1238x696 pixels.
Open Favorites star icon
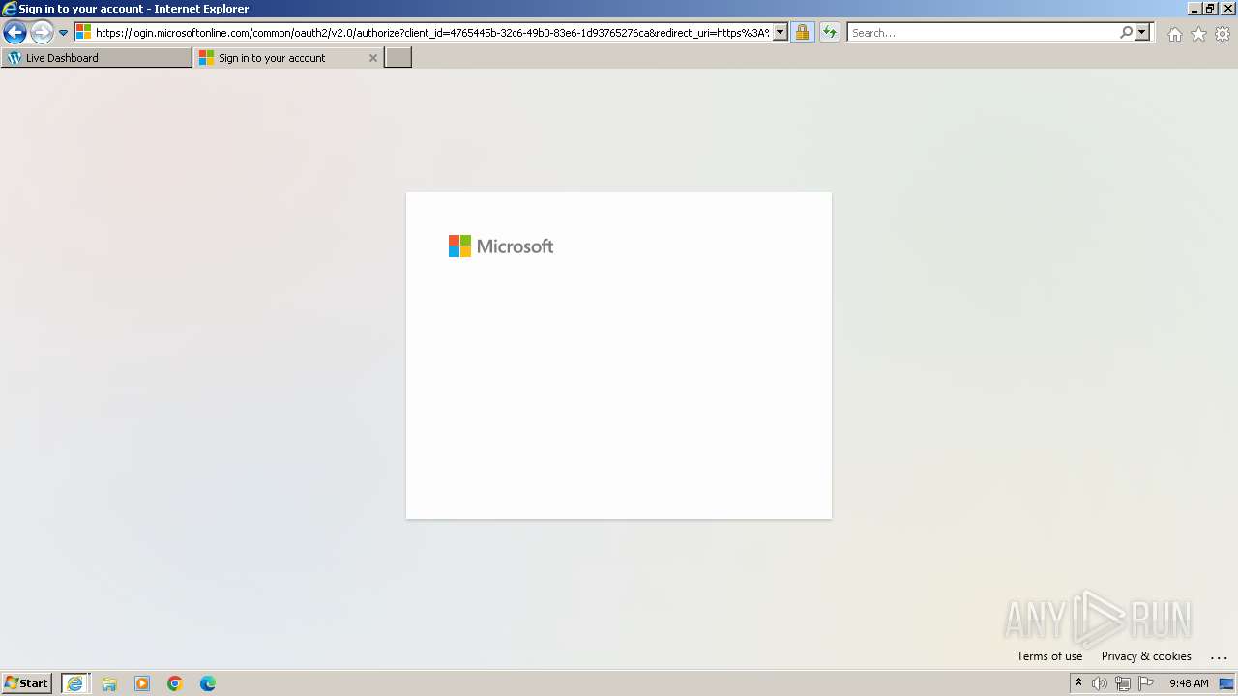(1198, 34)
